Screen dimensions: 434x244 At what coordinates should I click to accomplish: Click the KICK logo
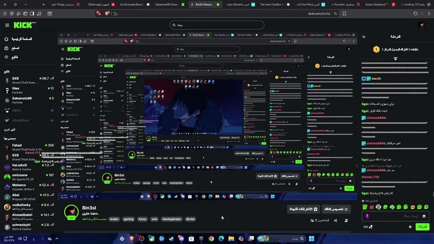(x=24, y=25)
